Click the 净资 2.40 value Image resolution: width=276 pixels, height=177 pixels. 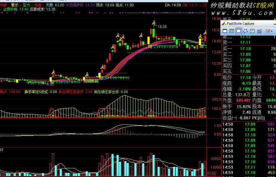click(246, 112)
